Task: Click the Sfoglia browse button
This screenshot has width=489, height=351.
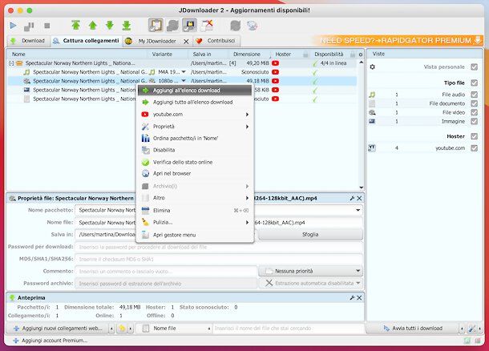Action: click(x=310, y=235)
